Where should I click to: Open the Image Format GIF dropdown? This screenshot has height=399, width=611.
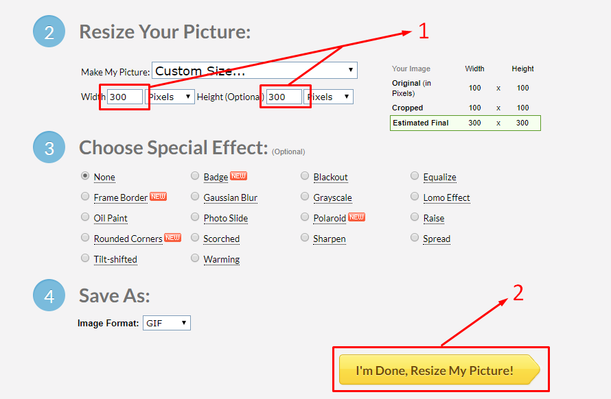click(166, 323)
